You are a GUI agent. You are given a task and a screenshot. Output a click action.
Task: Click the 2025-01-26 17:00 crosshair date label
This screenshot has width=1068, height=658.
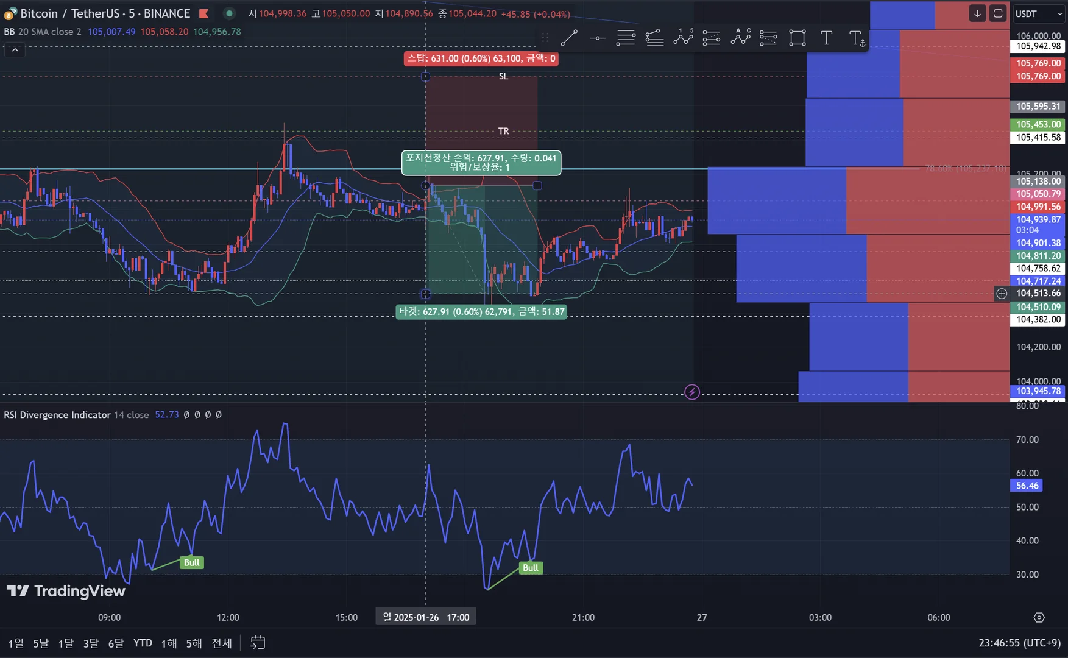coord(426,617)
